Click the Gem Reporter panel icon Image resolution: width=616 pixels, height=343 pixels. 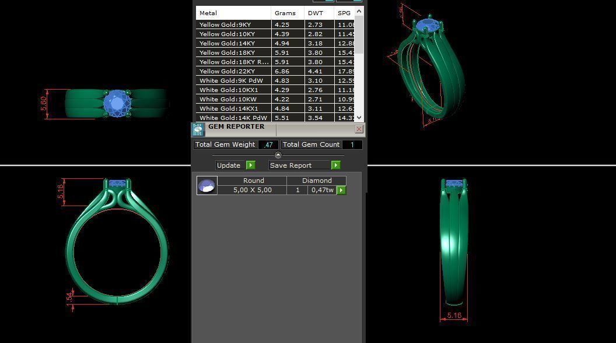point(198,129)
